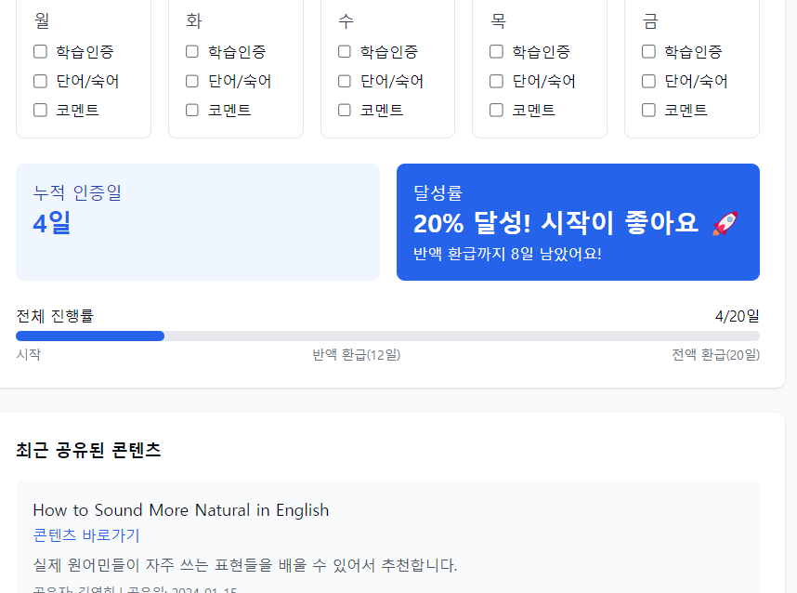Click the 전체 진행률 progress bar
The image size is (797, 593).
pos(390,336)
